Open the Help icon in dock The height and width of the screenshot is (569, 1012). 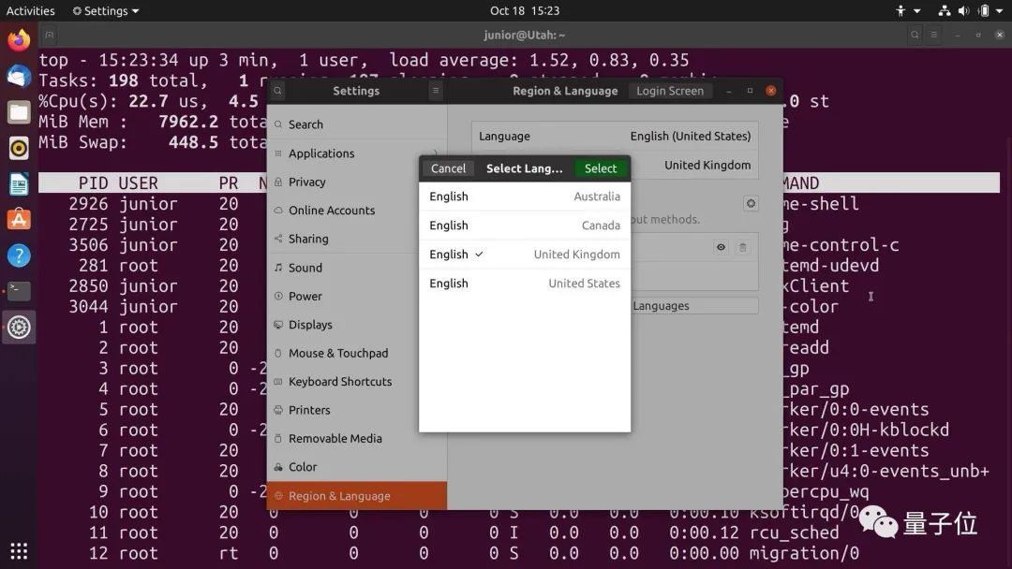[x=19, y=255]
